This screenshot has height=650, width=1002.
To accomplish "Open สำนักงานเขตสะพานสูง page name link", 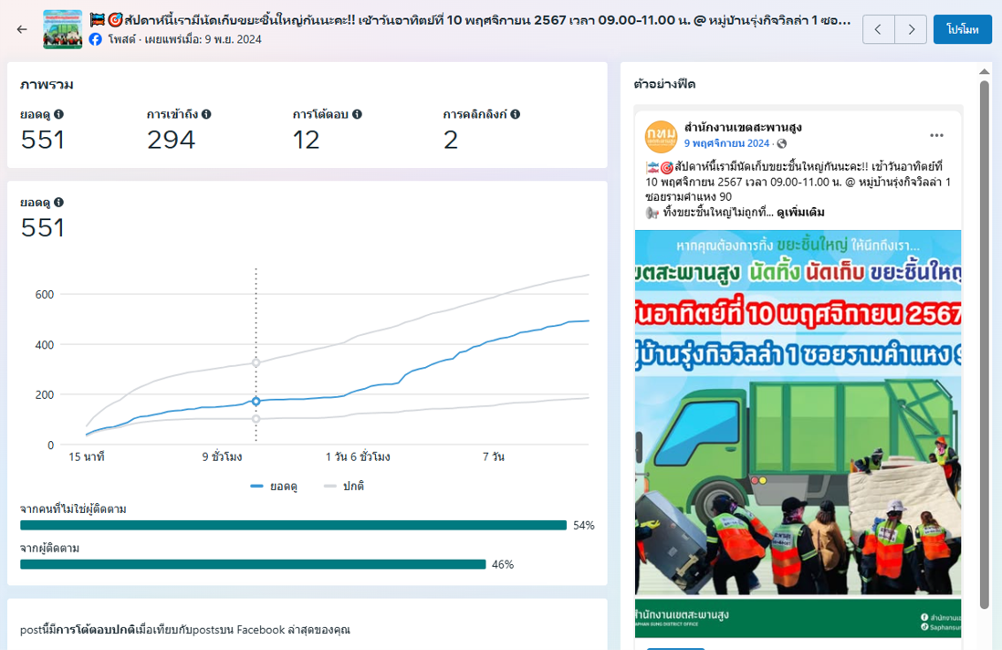I will (x=743, y=127).
